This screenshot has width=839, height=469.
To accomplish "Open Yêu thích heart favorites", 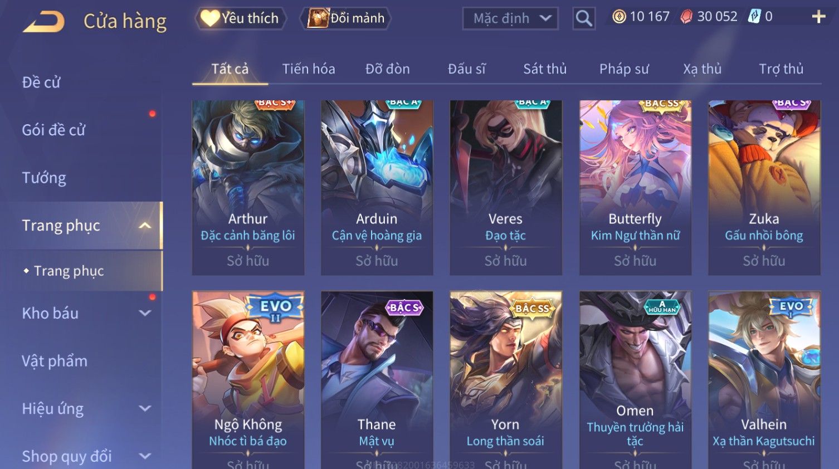I will pos(240,18).
